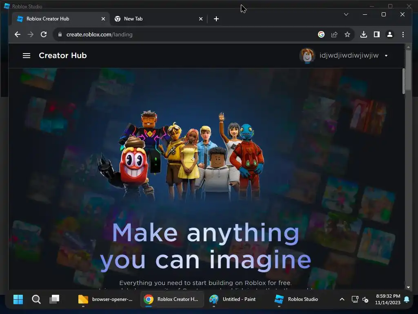Click the page vertical scrollbar thumb
The height and width of the screenshot is (314, 418).
click(408, 70)
